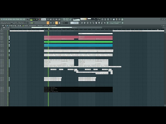
Task: Open the Browser view icon
Action: (93, 23)
